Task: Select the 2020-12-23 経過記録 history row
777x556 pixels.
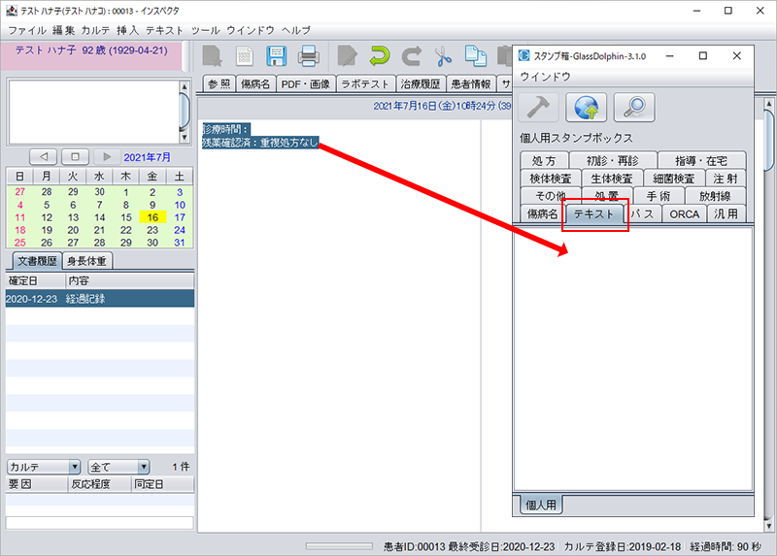Action: tap(99, 298)
